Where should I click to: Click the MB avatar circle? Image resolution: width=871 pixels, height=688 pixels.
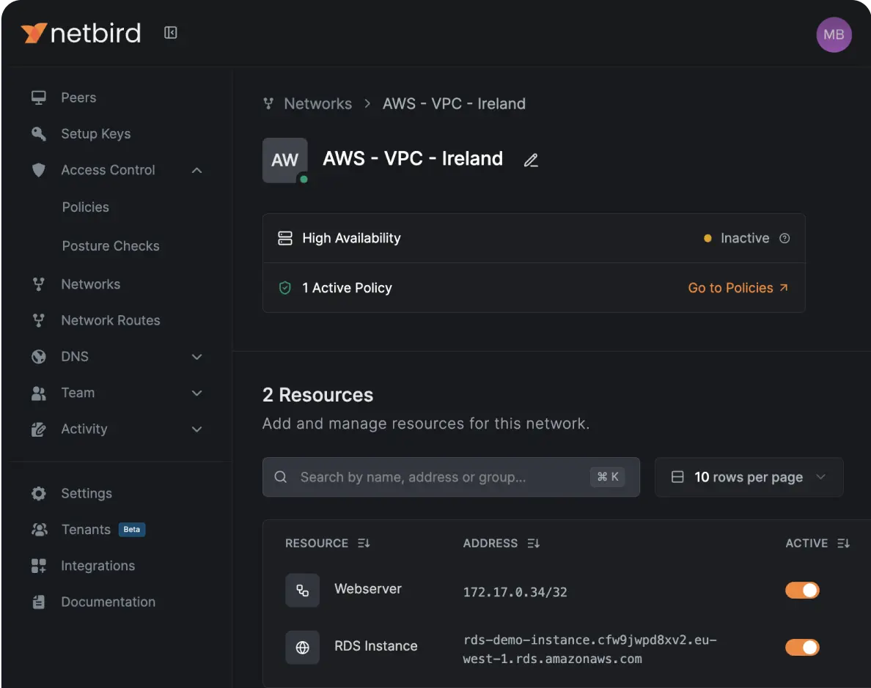point(834,34)
